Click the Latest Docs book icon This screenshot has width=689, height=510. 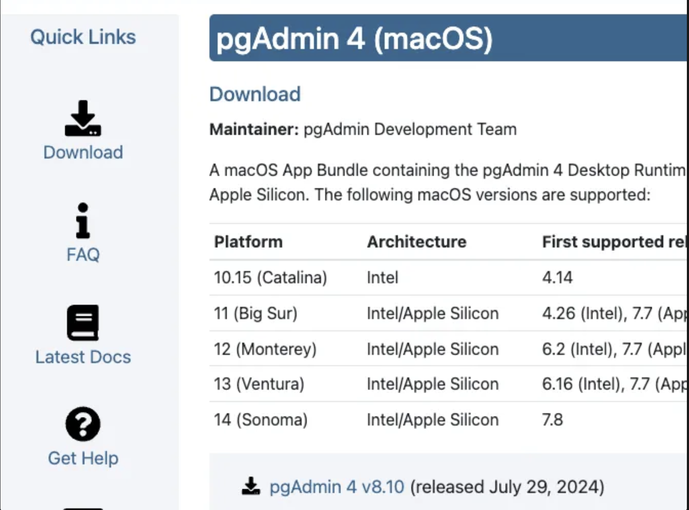coord(83,323)
